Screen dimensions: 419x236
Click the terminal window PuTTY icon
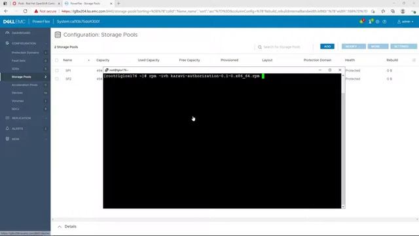(107, 70)
